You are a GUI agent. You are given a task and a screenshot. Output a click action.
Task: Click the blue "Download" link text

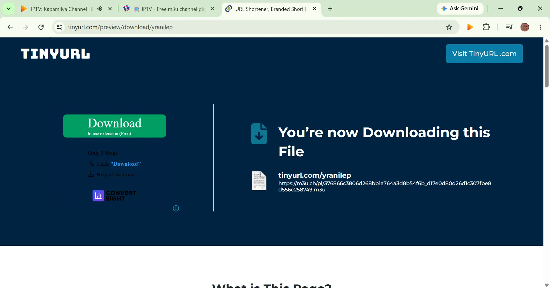tap(125, 164)
